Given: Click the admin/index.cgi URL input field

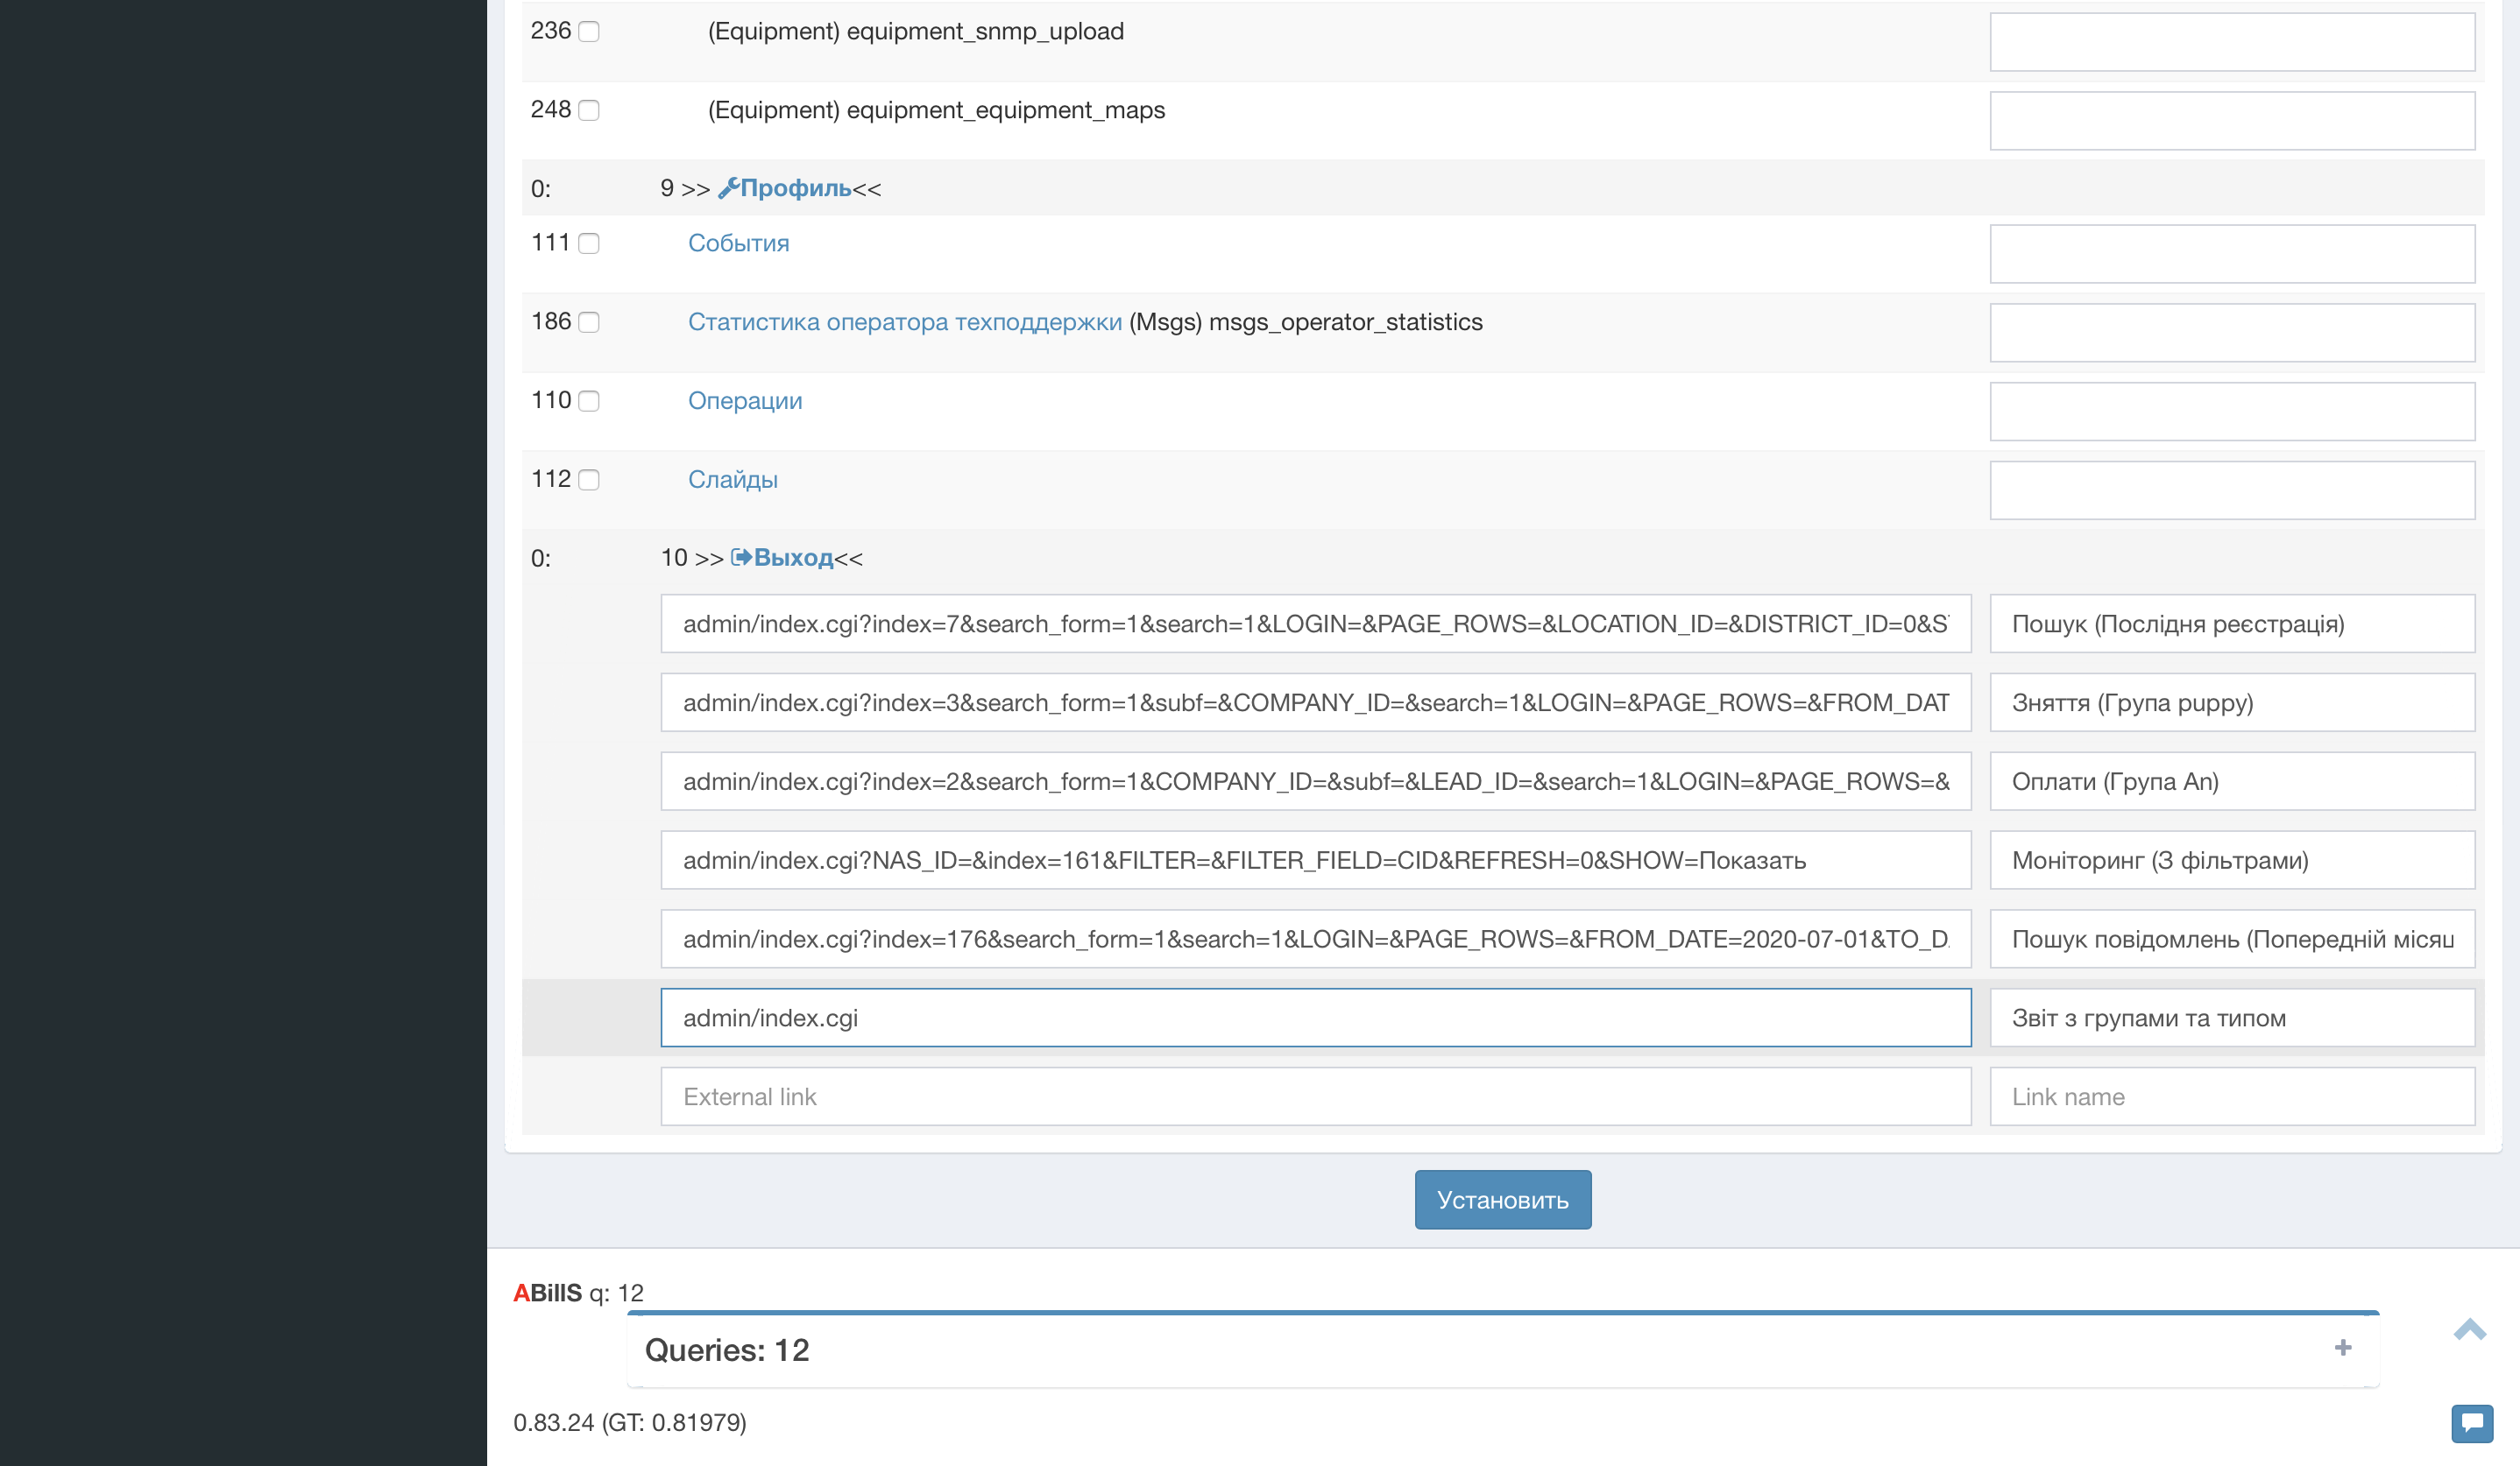Looking at the screenshot, I should coord(1315,1018).
